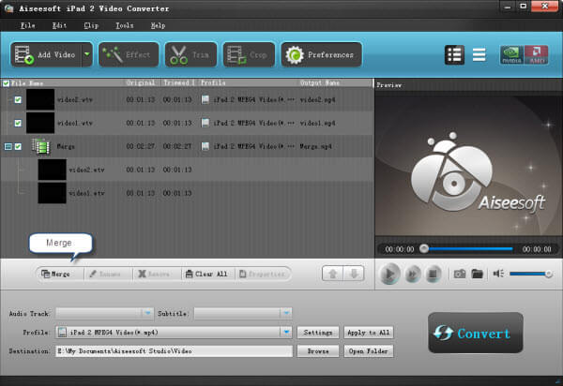Click Merge.mp4 output name

315,146
